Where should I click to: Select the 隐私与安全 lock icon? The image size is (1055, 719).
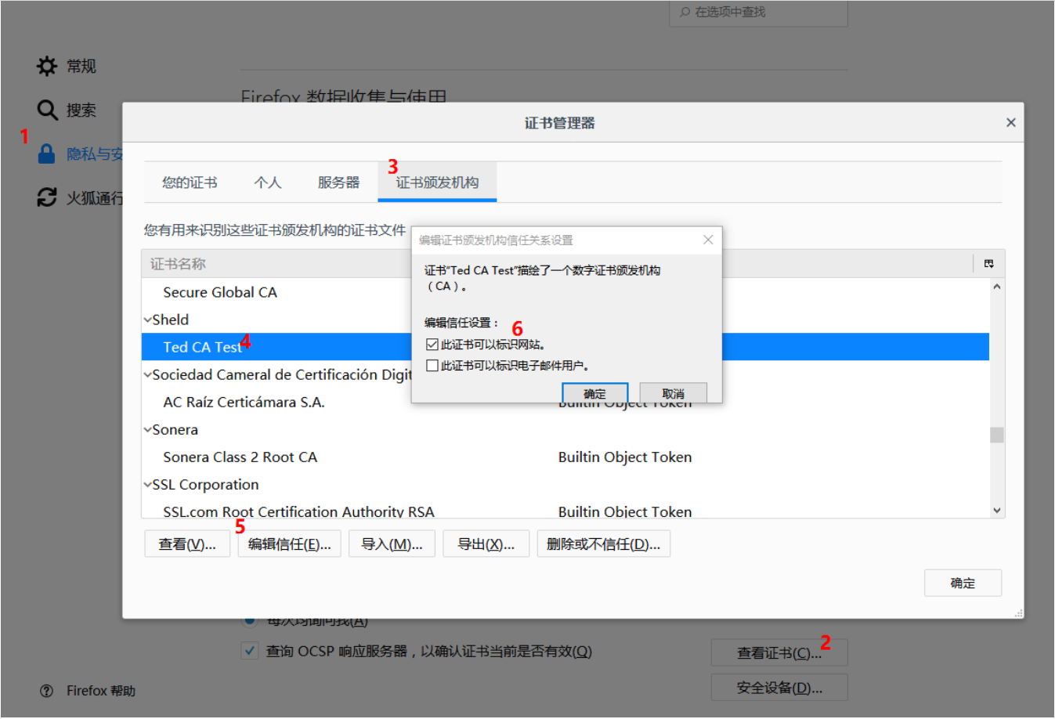pos(46,154)
